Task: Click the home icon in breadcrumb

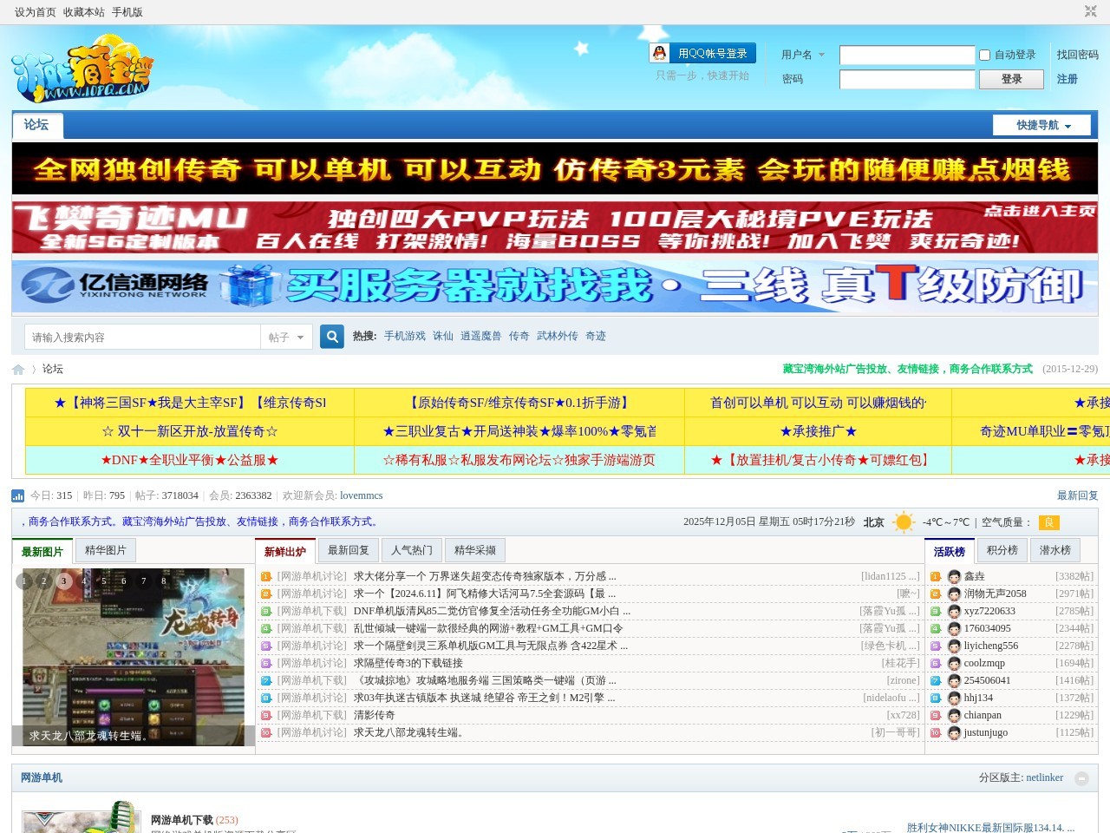Action: 18,370
